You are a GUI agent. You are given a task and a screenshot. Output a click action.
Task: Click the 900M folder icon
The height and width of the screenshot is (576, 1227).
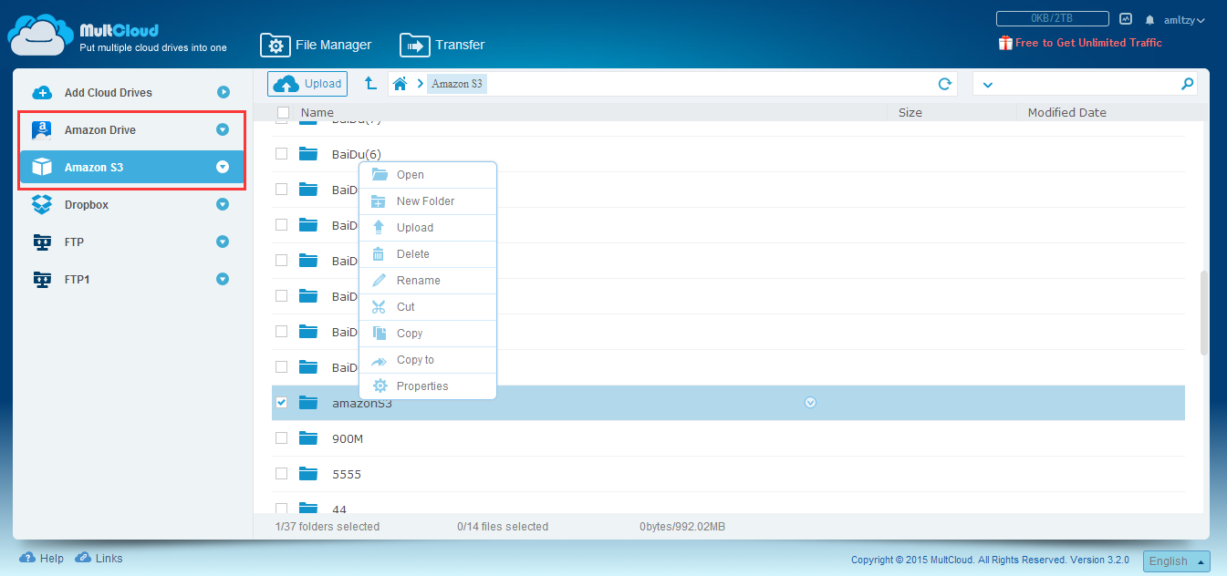308,438
